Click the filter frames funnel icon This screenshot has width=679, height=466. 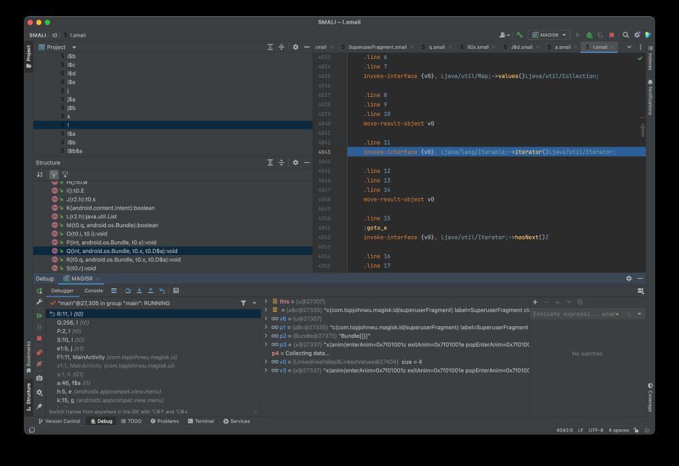click(x=243, y=303)
